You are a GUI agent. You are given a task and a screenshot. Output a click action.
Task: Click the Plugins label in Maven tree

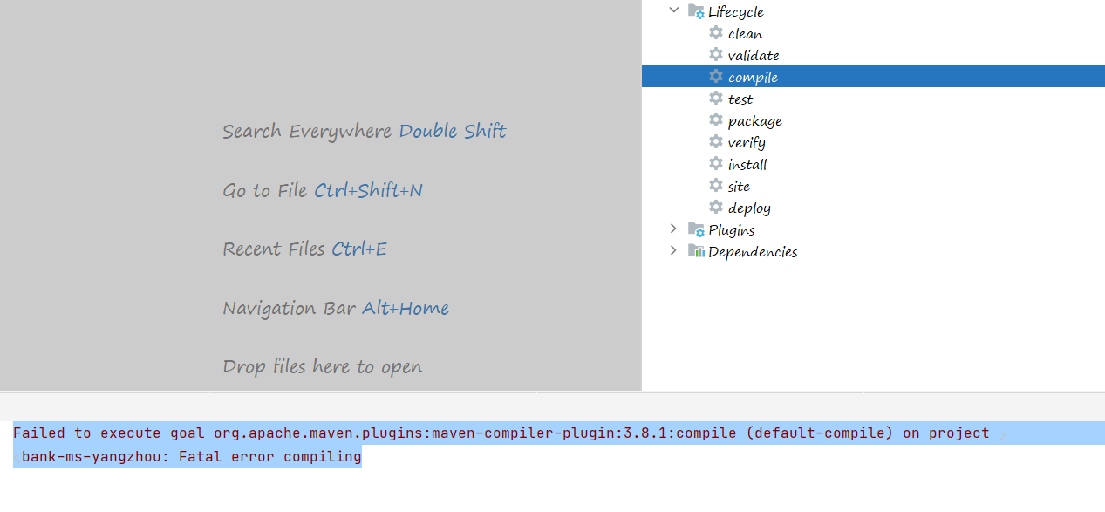(732, 229)
